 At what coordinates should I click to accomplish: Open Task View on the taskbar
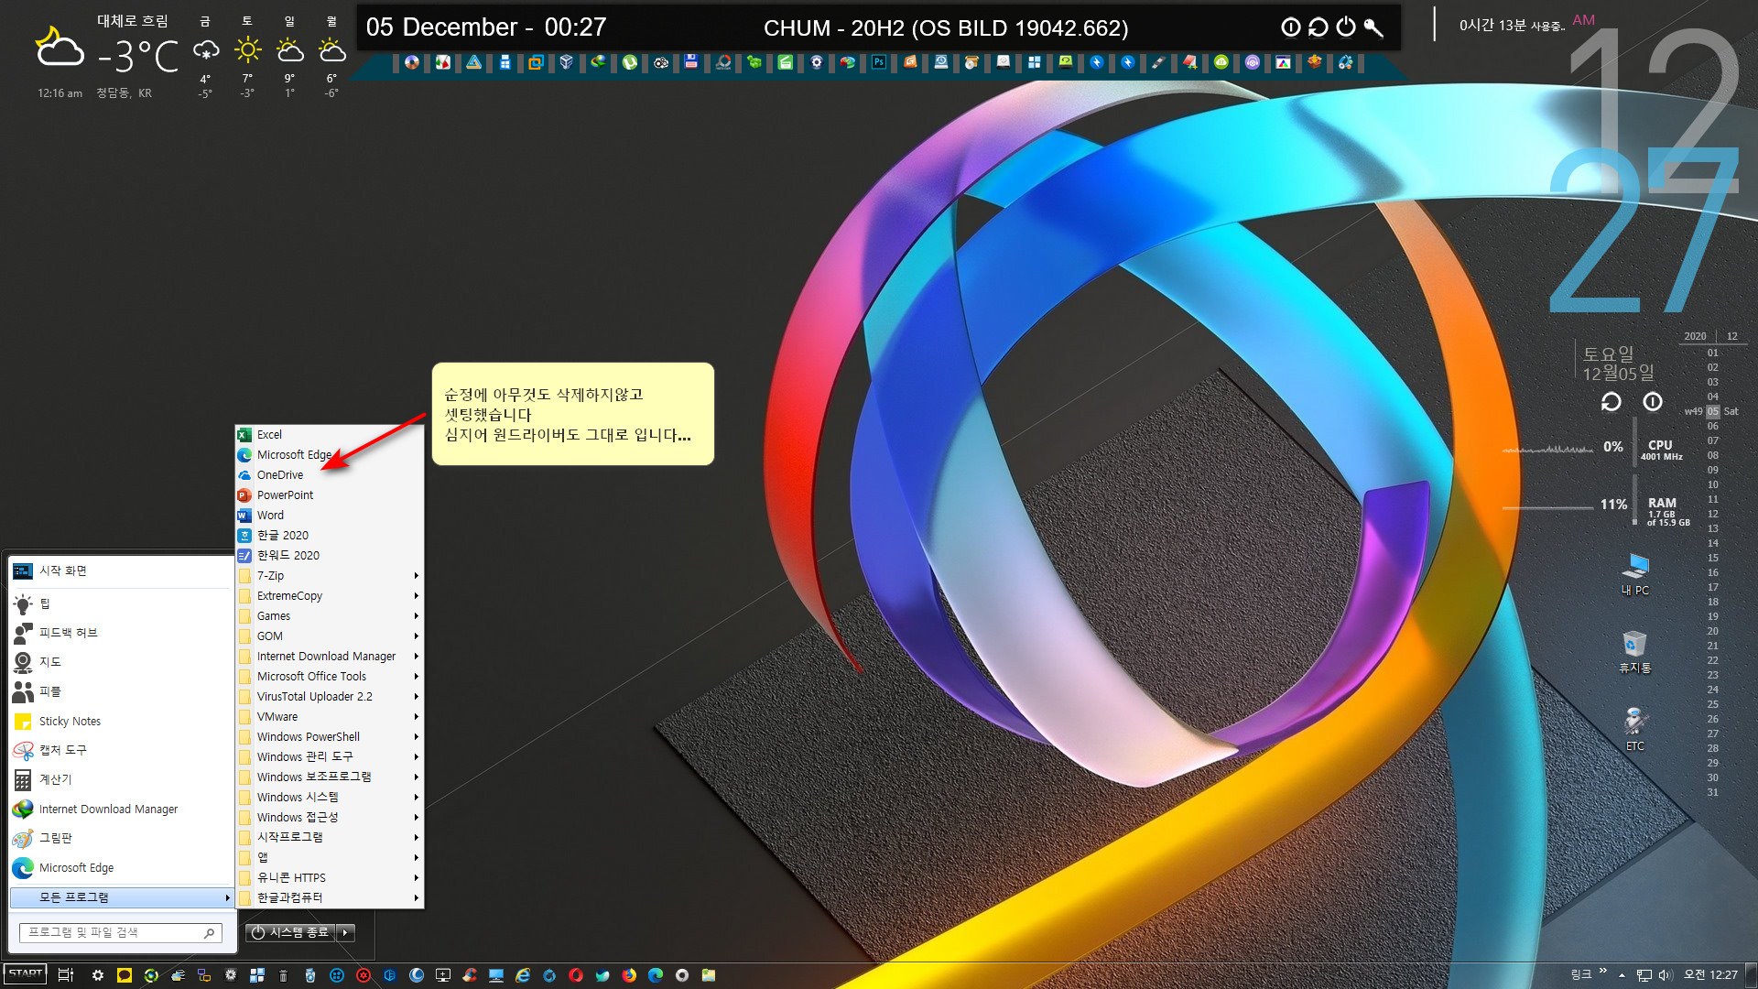(x=66, y=975)
